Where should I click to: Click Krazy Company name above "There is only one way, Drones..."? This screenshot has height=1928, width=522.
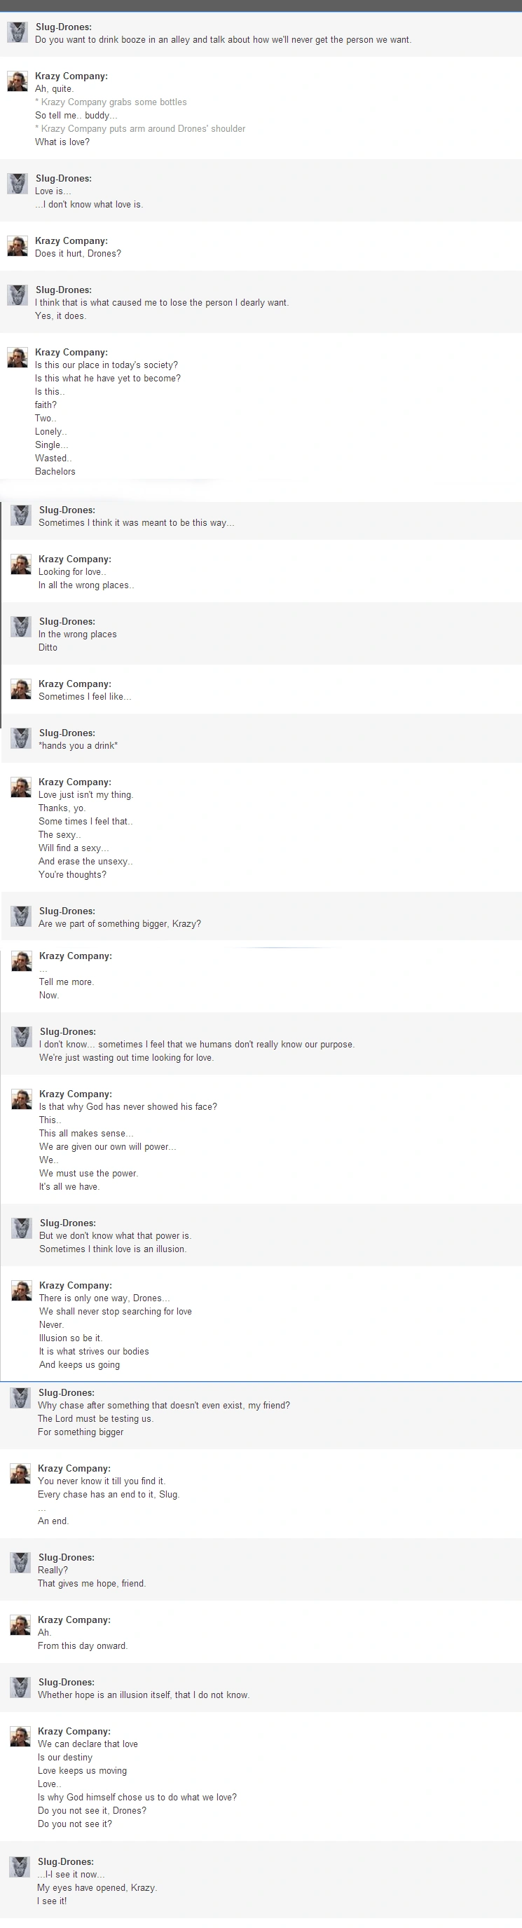(x=75, y=1285)
